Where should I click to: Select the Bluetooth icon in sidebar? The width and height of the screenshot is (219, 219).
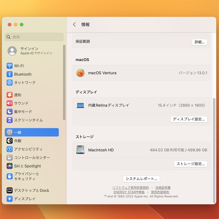[10, 74]
